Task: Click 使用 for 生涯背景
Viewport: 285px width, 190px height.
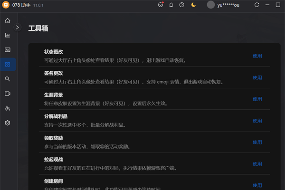Action: coord(257,99)
